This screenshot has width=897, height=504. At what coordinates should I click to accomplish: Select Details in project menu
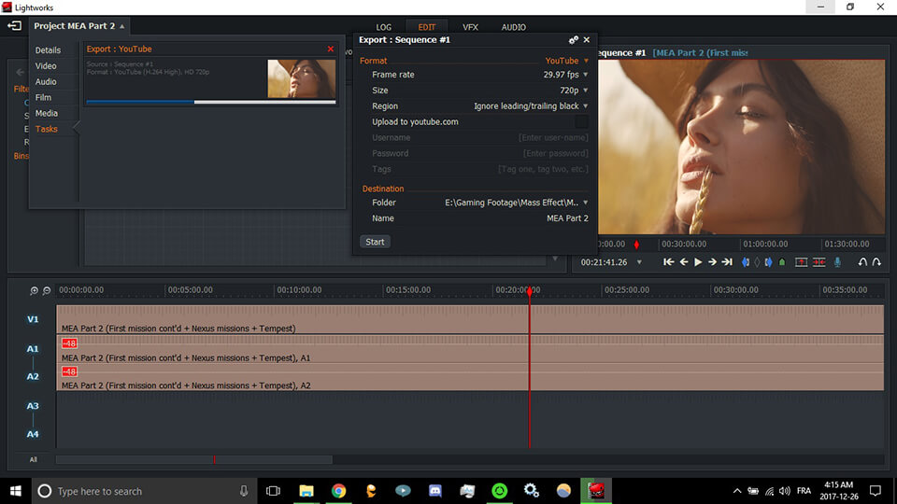48,50
